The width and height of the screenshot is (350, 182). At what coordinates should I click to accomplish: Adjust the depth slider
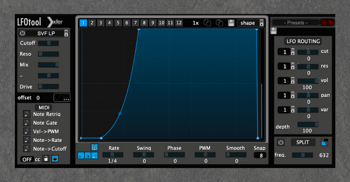tap(308, 124)
